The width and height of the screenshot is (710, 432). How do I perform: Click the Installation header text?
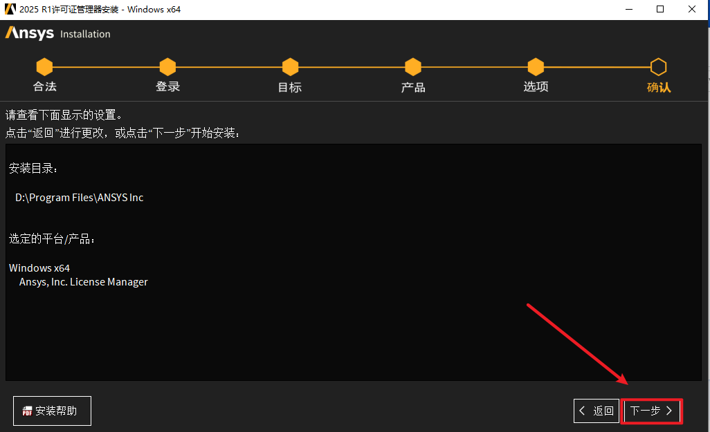point(85,34)
